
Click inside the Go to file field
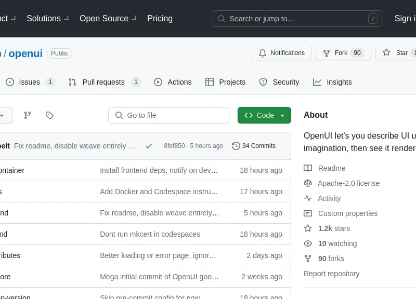(x=168, y=115)
